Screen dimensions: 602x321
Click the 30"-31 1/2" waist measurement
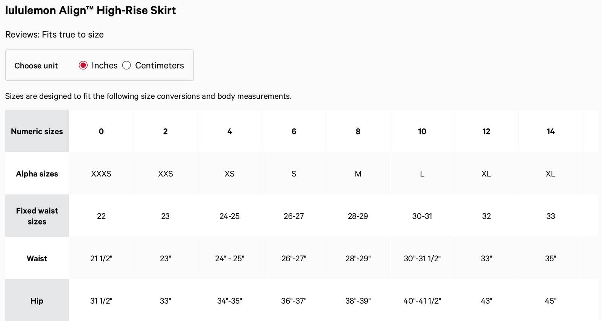[422, 258]
